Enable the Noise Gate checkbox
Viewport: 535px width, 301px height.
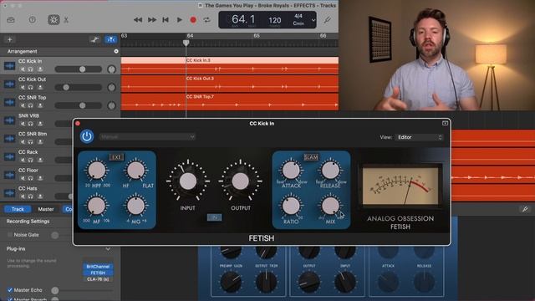pyautogui.click(x=10, y=235)
